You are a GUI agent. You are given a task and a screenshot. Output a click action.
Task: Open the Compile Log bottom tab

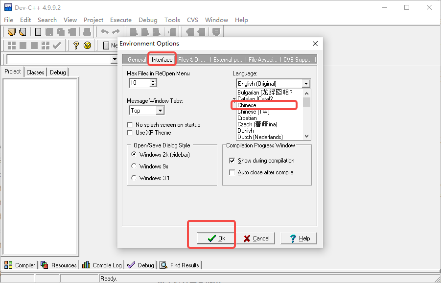pyautogui.click(x=102, y=265)
